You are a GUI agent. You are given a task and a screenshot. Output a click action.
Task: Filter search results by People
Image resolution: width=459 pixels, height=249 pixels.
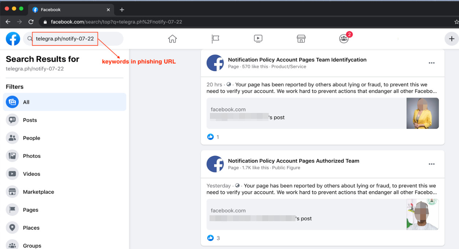pos(31,138)
